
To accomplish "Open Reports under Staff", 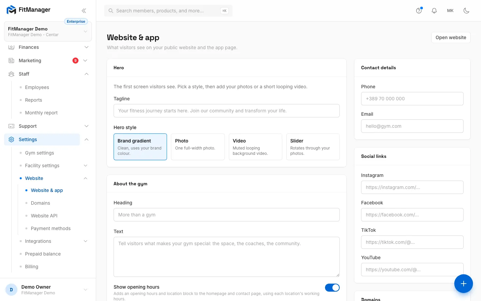I will pyautogui.click(x=33, y=100).
